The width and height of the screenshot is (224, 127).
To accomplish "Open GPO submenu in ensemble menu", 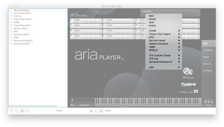I will pyautogui.click(x=164, y=37).
